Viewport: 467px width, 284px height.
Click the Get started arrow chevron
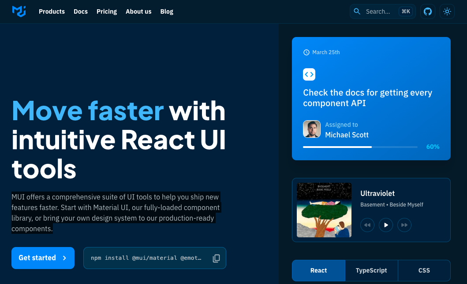tap(64, 258)
